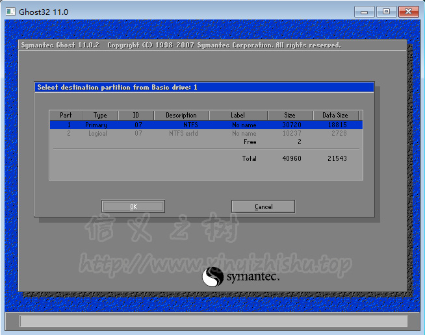The image size is (425, 335).
Task: Select partition 2 Logical NTFS extd row
Action: 205,133
